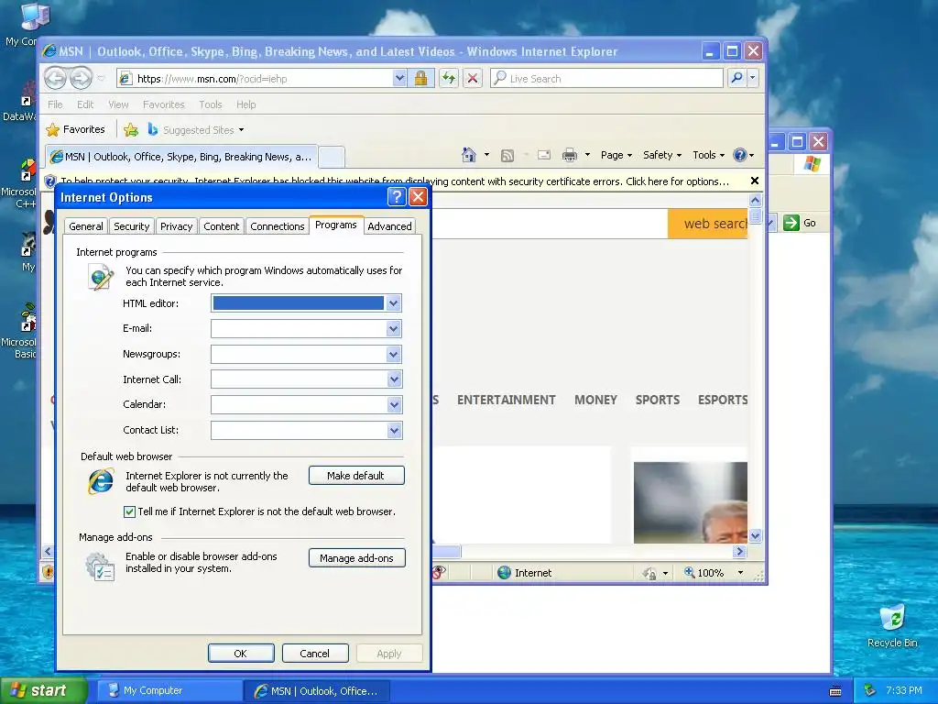Viewport: 938px width, 704px height.
Task: Click the vertical scrollbar down arrow
Action: pos(755,535)
